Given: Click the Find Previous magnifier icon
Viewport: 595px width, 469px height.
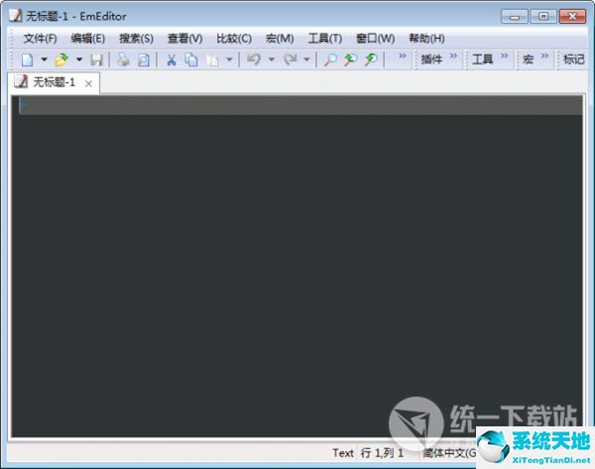Looking at the screenshot, I should pyautogui.click(x=350, y=59).
